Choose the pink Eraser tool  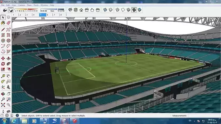pos(8,23)
